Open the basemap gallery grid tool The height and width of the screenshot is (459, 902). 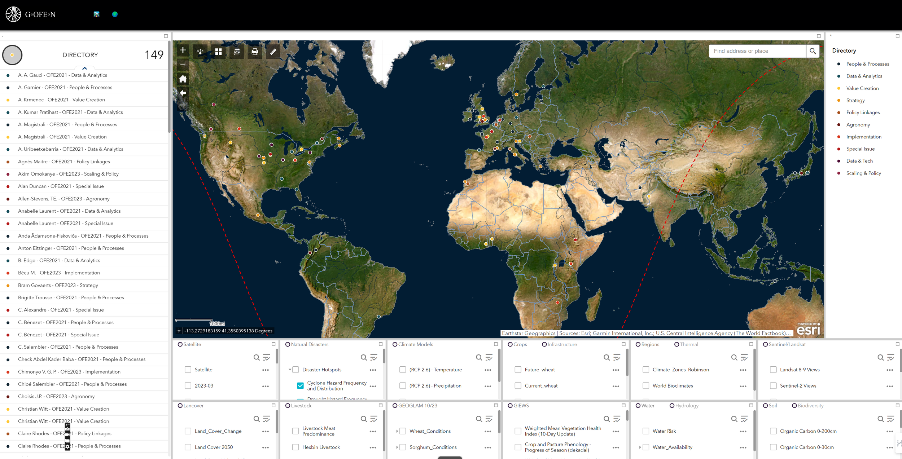[x=218, y=52]
